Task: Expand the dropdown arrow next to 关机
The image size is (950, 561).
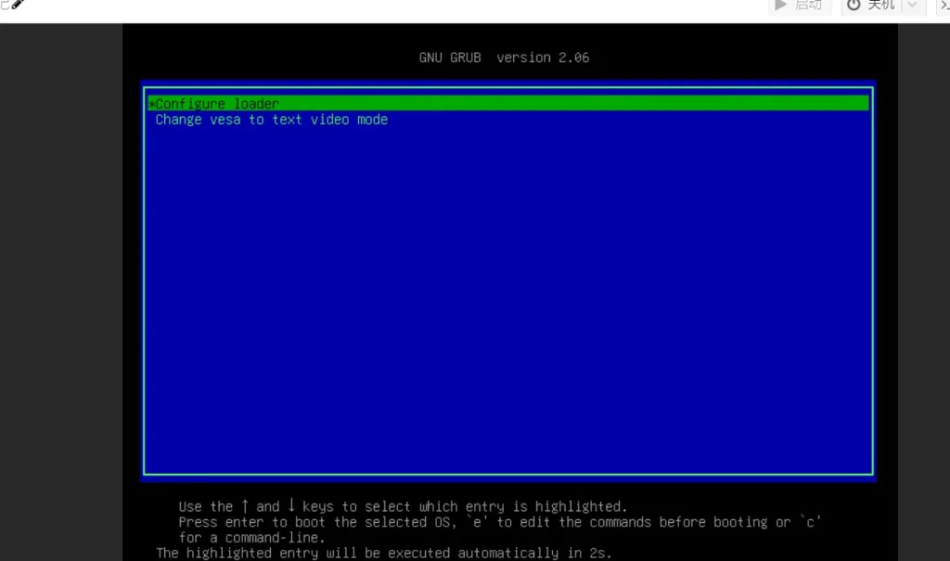Action: 912,6
